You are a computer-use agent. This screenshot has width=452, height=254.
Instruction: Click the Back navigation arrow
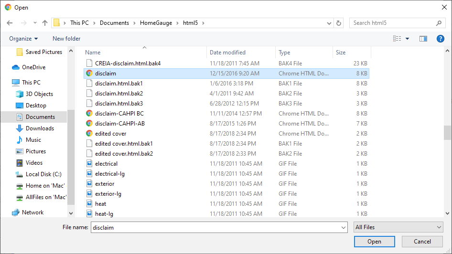coord(10,23)
